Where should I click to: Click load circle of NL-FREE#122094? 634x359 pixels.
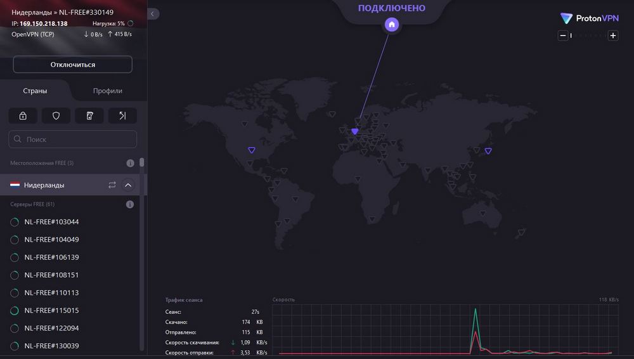click(x=15, y=329)
